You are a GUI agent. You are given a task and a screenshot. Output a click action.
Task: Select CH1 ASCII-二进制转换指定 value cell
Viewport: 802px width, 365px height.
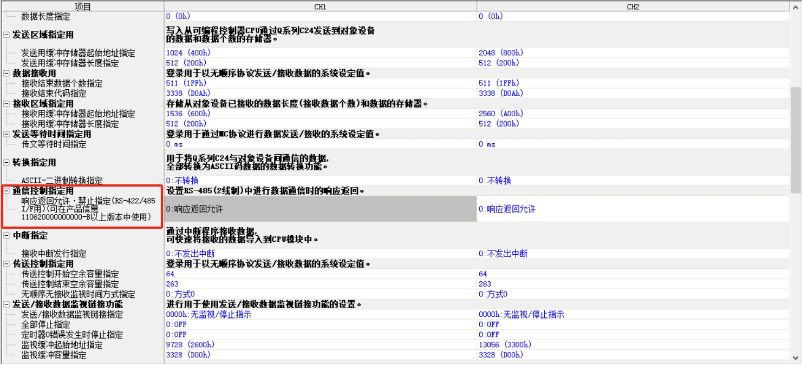(320, 181)
